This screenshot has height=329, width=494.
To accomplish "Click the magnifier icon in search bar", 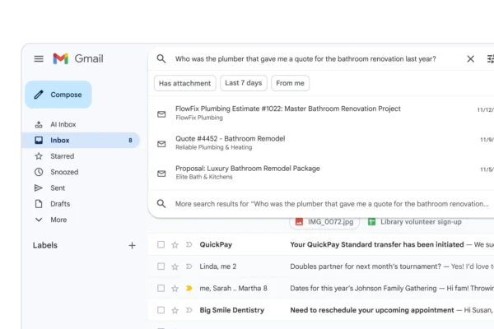I will (161, 59).
